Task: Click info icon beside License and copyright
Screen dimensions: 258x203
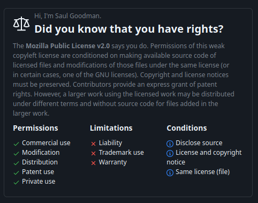Action: (170, 153)
